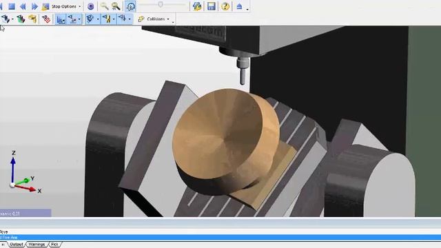The height and width of the screenshot is (248, 441).
Task: Click the purple status label at viewport bottom-left
Action: [x=25, y=213]
